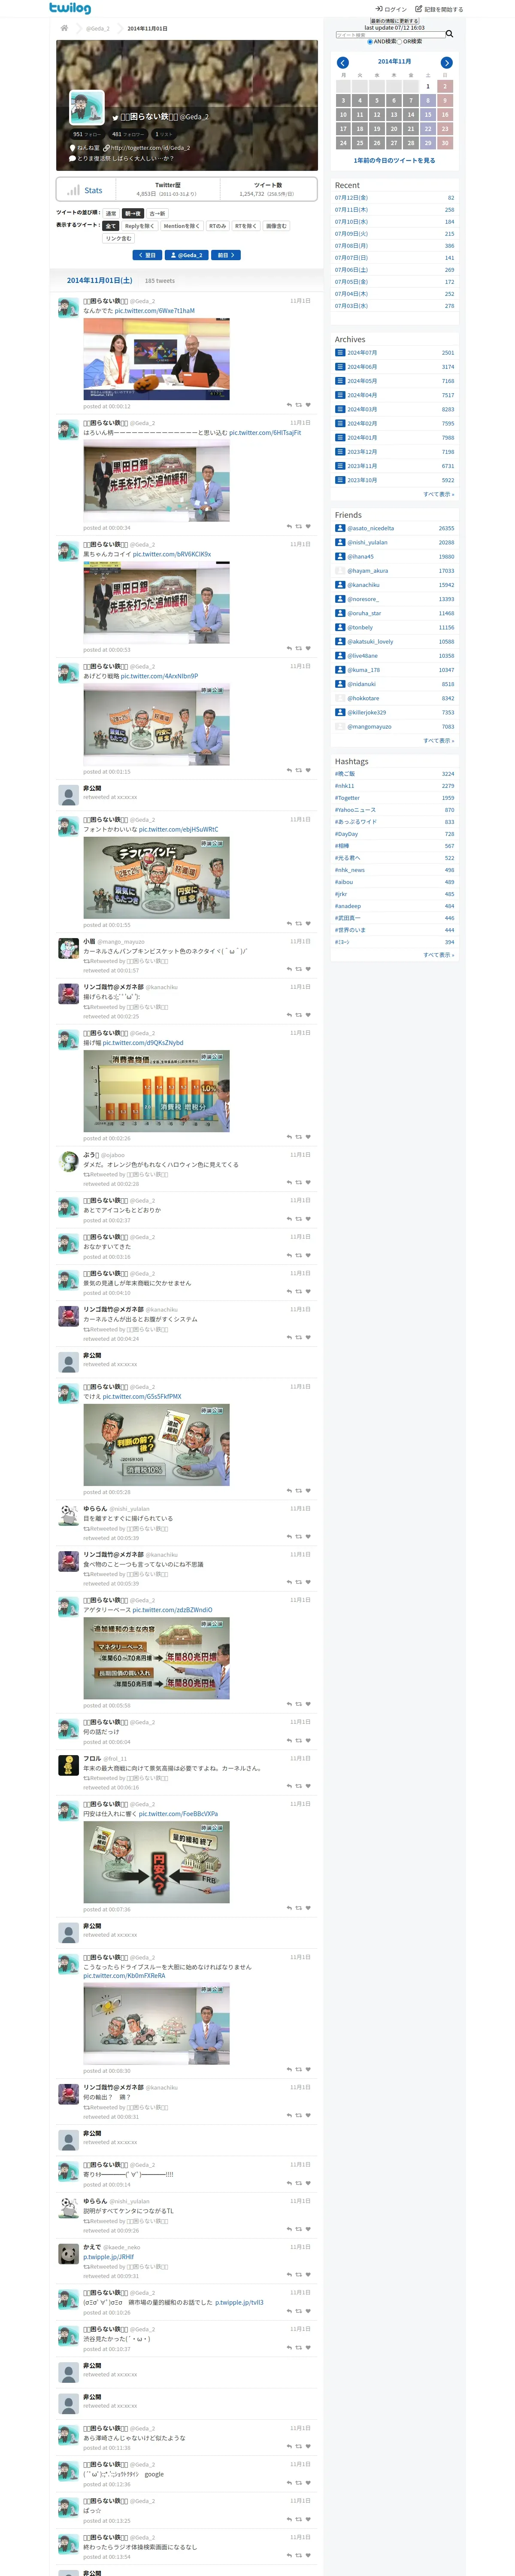Image resolution: width=515 pixels, height=2576 pixels.
Task: Open the Stats tab
Action: pos(85,190)
